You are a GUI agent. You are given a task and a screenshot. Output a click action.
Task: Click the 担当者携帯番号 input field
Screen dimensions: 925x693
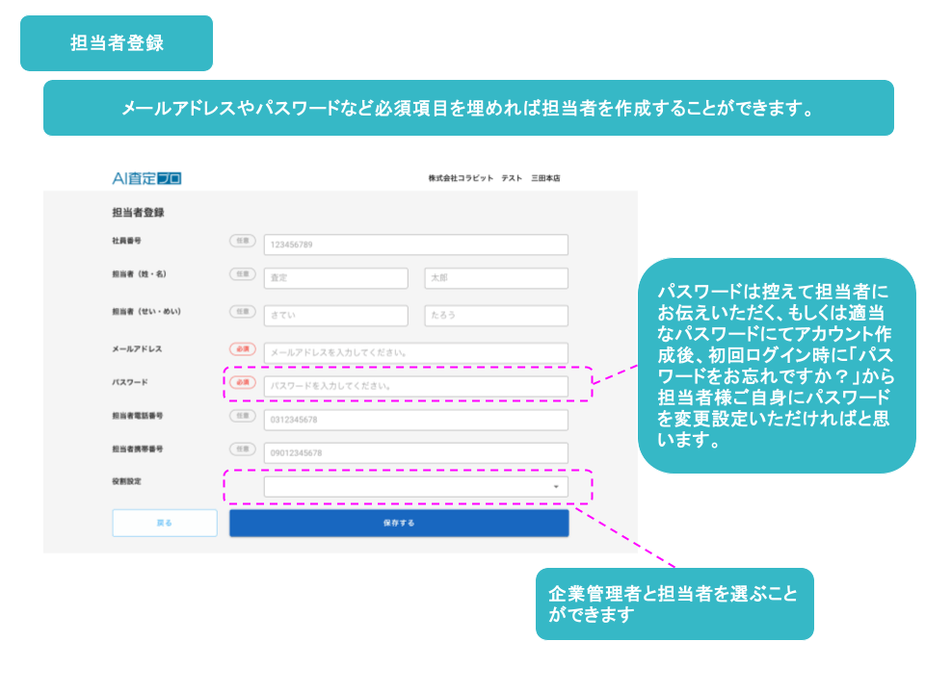tap(416, 453)
